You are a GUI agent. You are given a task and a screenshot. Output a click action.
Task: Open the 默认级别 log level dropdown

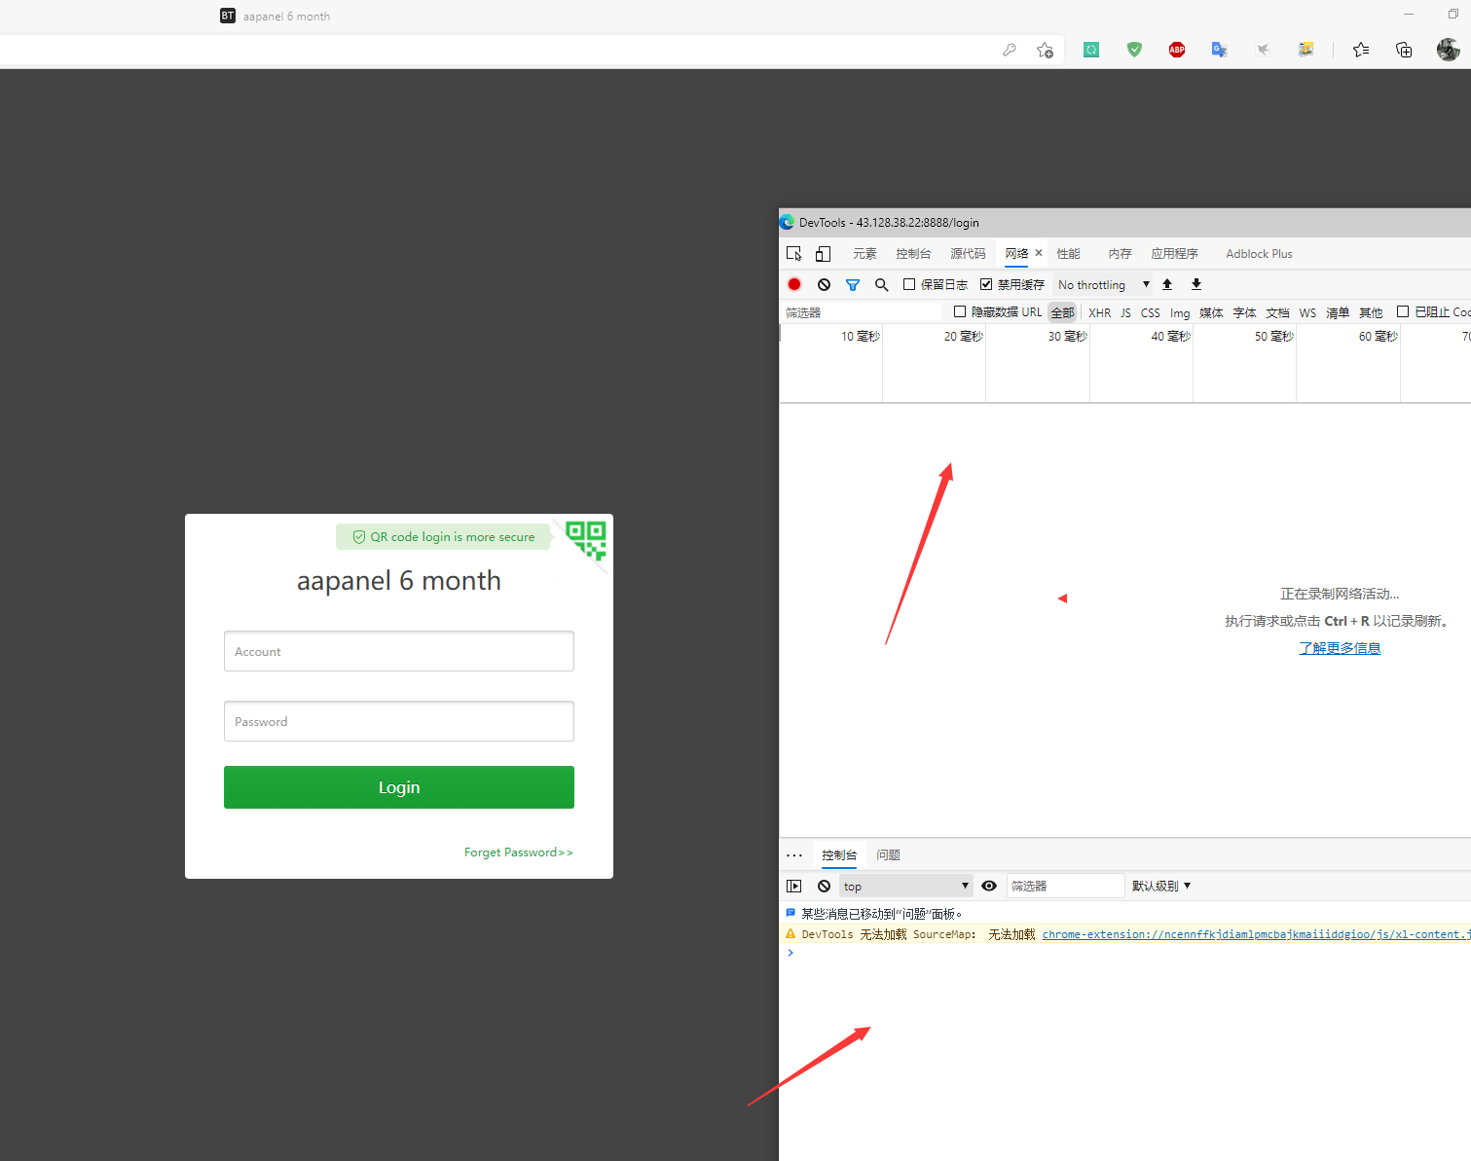coord(1161,886)
